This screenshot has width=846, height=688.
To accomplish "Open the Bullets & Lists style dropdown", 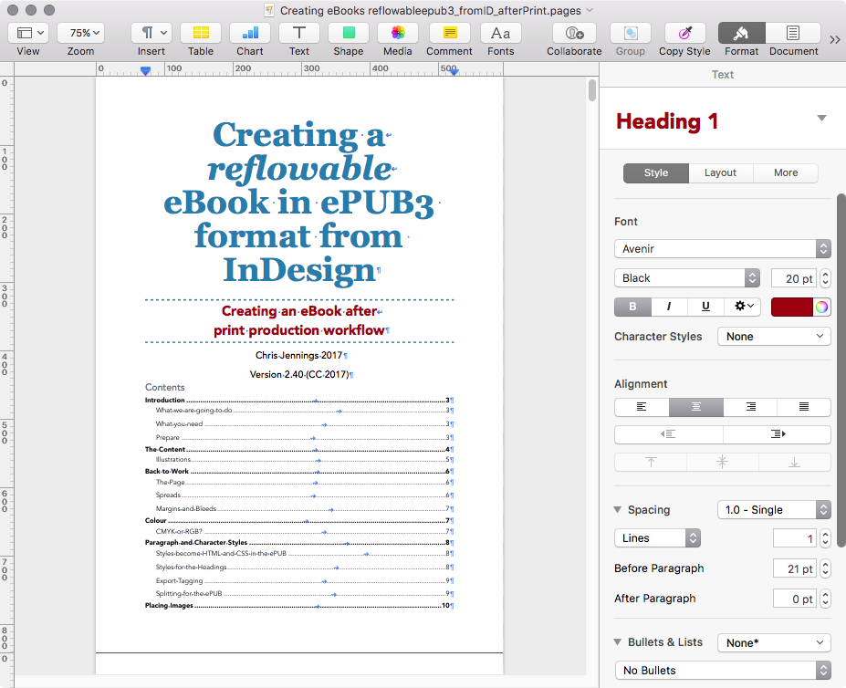I will (774, 642).
